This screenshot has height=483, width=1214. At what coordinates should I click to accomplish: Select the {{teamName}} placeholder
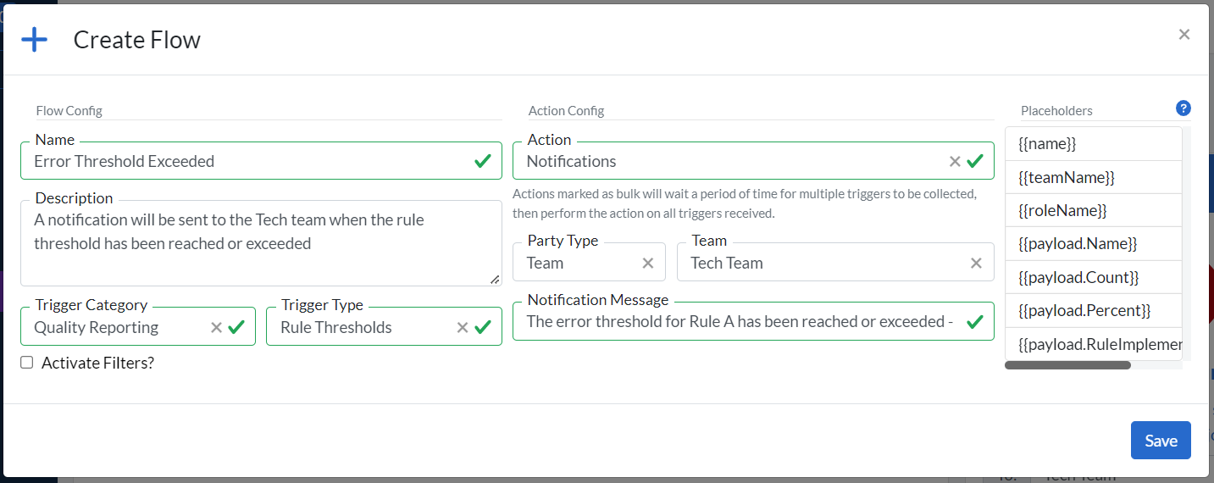[x=1066, y=177]
